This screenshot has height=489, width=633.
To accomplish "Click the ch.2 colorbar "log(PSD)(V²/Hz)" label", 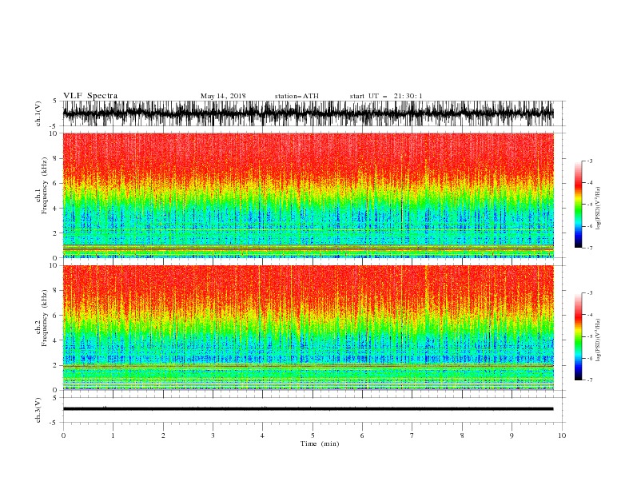I will click(599, 340).
